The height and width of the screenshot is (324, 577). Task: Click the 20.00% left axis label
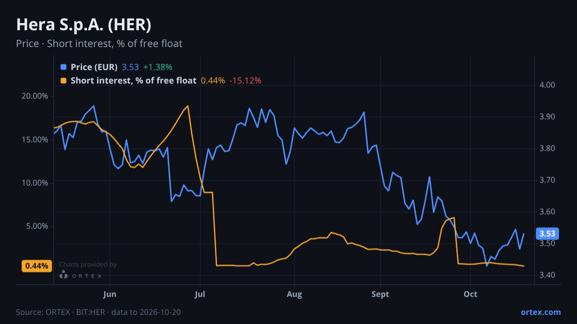coord(35,96)
